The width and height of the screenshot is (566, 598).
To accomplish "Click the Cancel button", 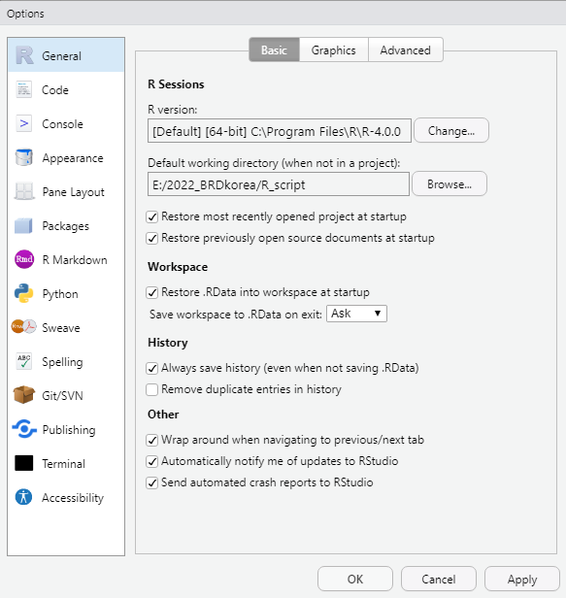I will tap(439, 579).
